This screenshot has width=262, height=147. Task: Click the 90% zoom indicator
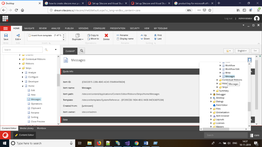189,10
